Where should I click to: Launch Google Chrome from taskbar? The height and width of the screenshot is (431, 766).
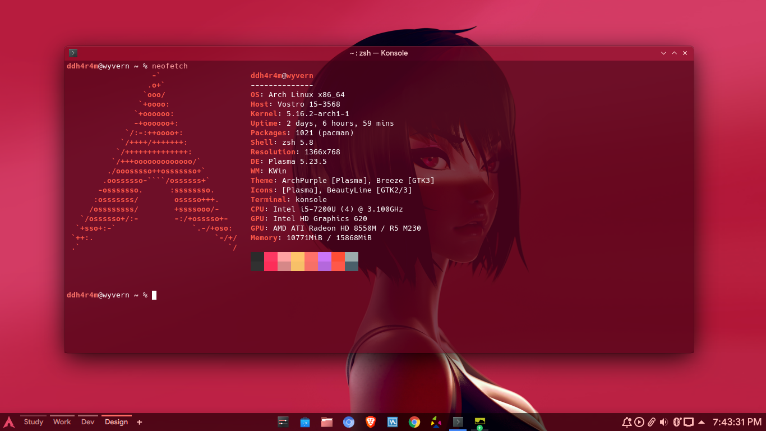click(414, 422)
